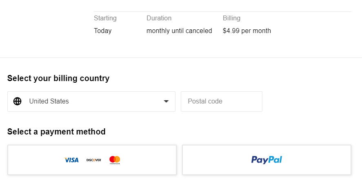Screen dimensions: 362x187
Task: Click the Visa card logo
Action: 71,160
